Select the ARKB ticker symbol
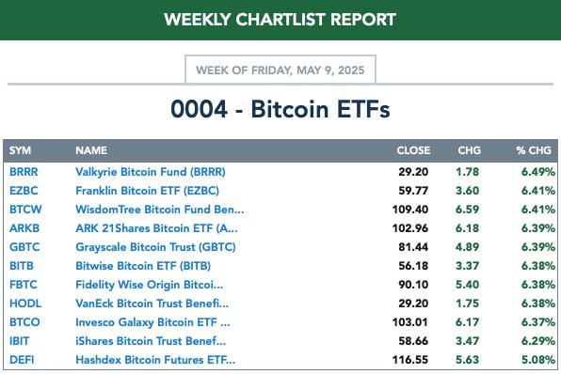The height and width of the screenshot is (374, 561). (24, 228)
